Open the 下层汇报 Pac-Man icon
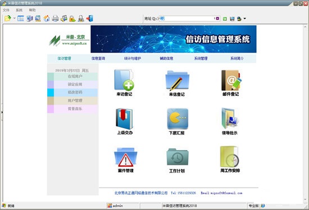 pos(178,119)
